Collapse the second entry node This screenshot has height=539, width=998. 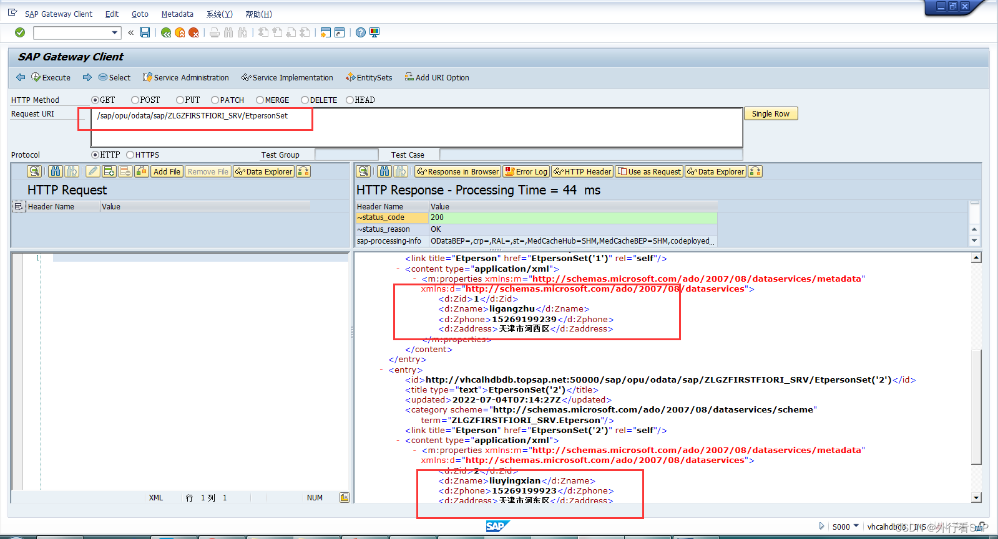click(381, 370)
